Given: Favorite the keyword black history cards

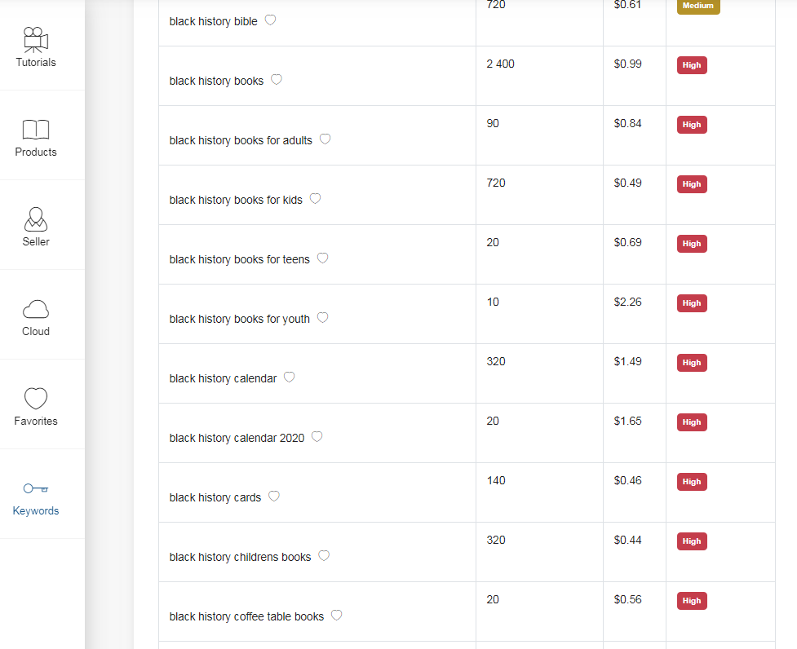Looking at the screenshot, I should click(274, 497).
